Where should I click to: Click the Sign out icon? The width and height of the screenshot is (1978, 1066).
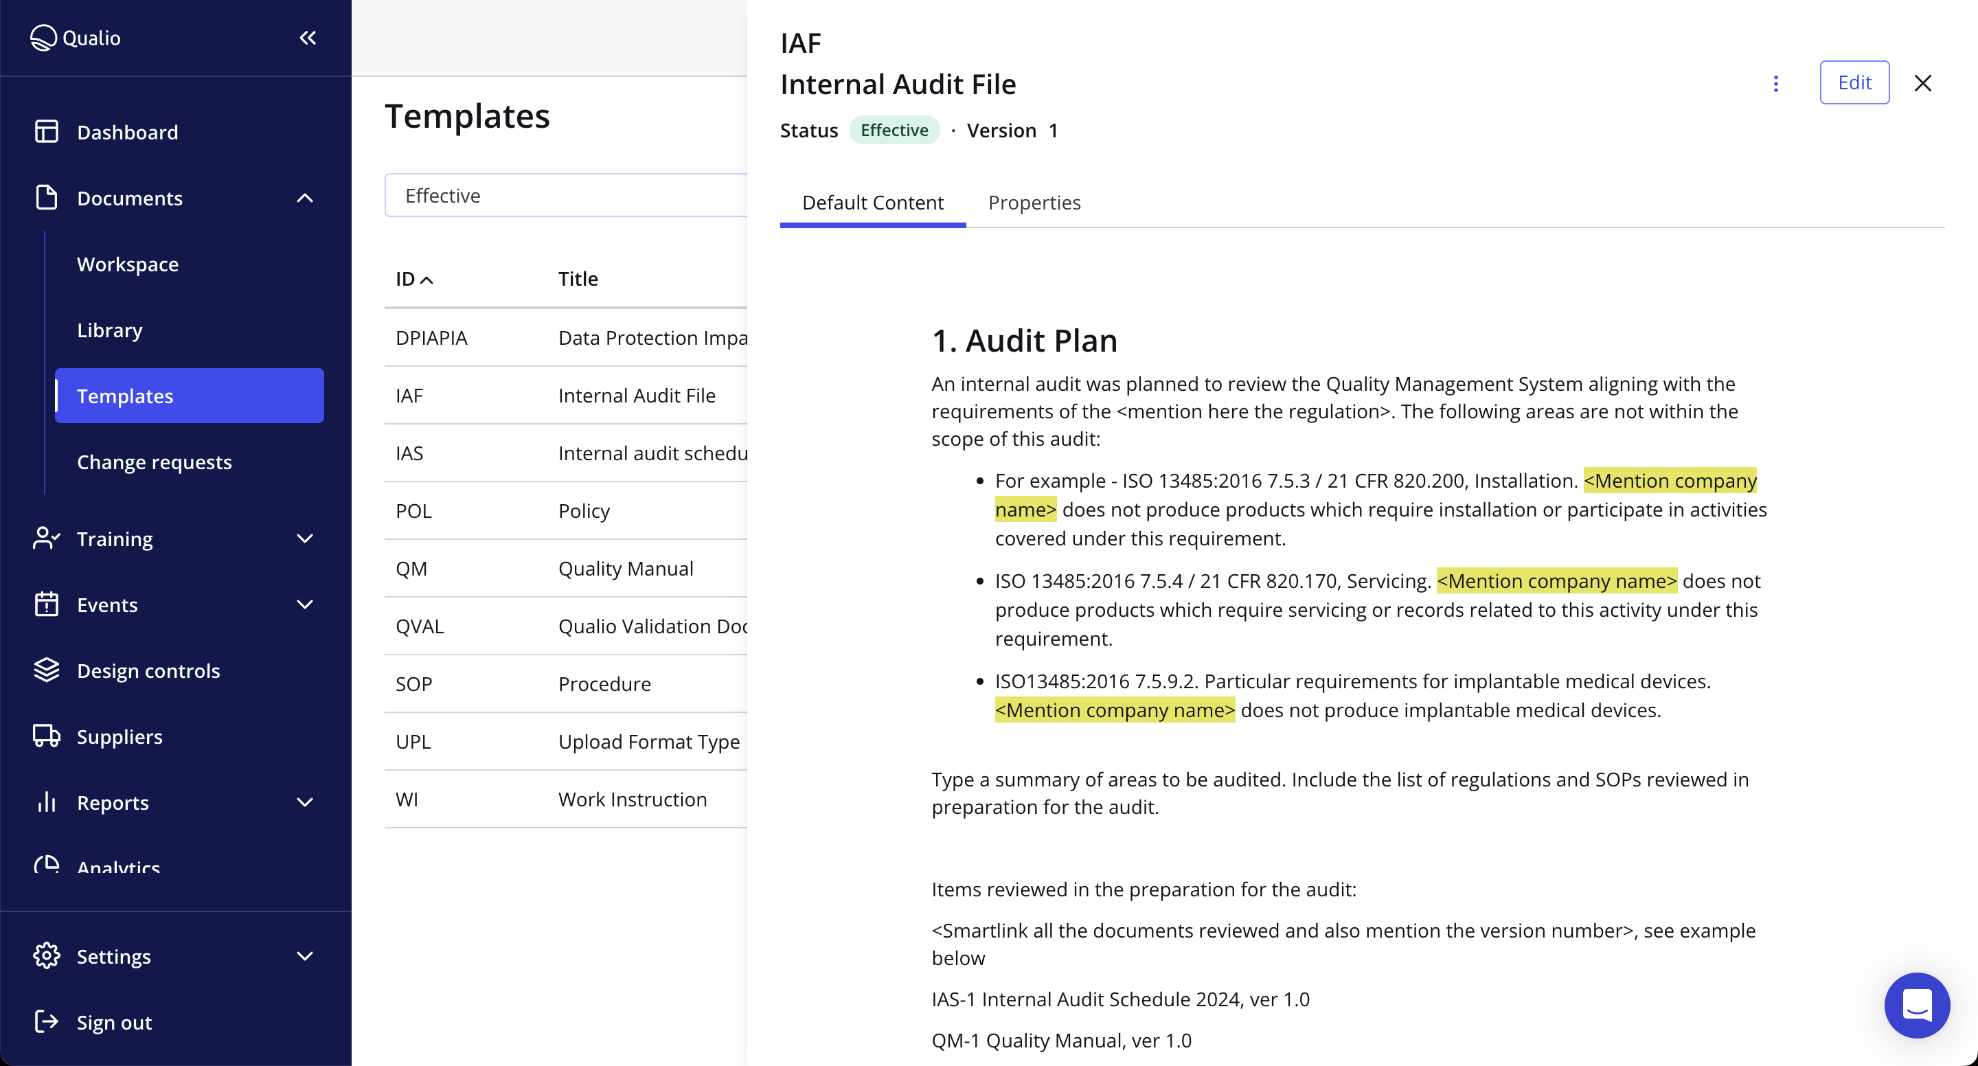[46, 1021]
